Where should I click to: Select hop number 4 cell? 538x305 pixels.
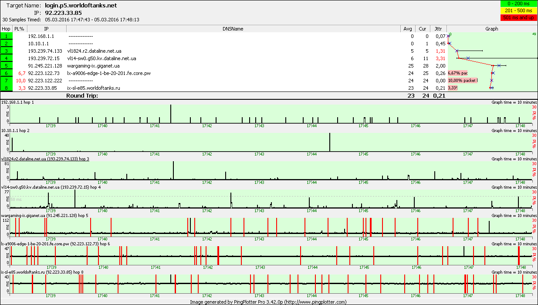tap(7, 58)
